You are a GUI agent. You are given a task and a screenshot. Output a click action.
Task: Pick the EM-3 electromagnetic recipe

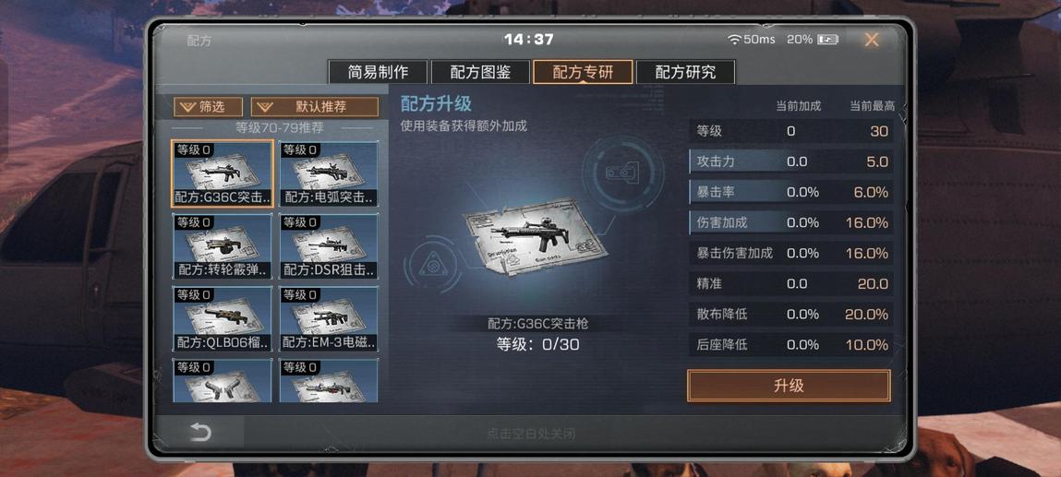pyautogui.click(x=328, y=318)
